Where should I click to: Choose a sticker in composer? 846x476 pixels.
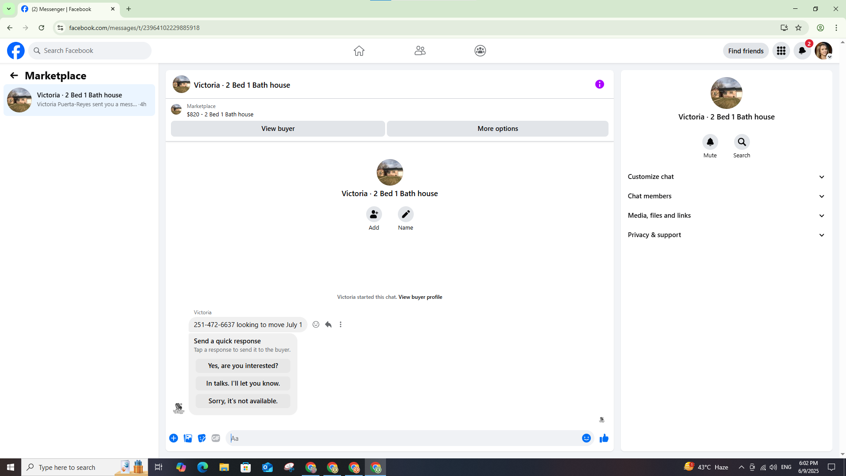pos(202,438)
